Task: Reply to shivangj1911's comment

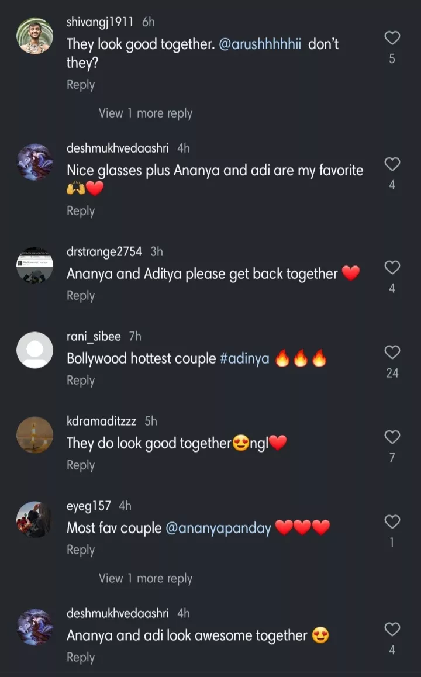Action: (81, 85)
